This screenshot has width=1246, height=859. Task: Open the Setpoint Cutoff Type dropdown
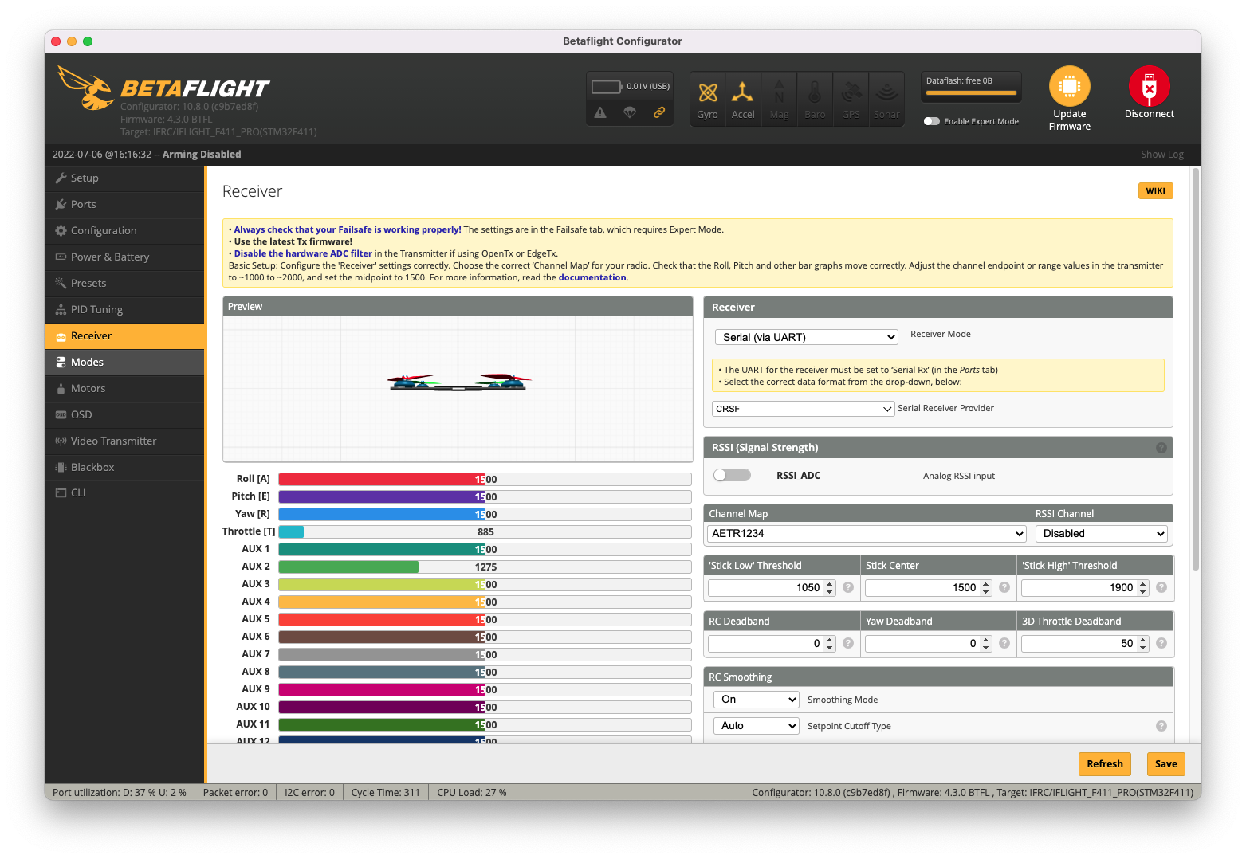pos(756,726)
